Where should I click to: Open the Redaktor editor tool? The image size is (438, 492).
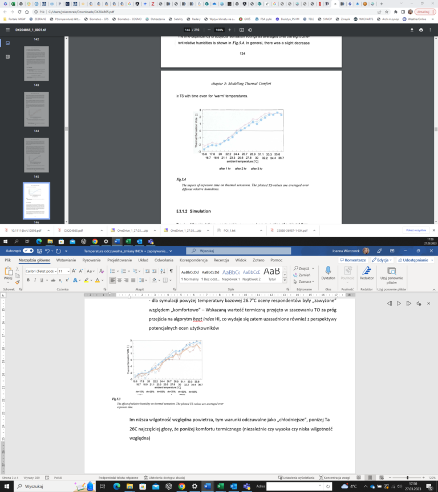(366, 273)
